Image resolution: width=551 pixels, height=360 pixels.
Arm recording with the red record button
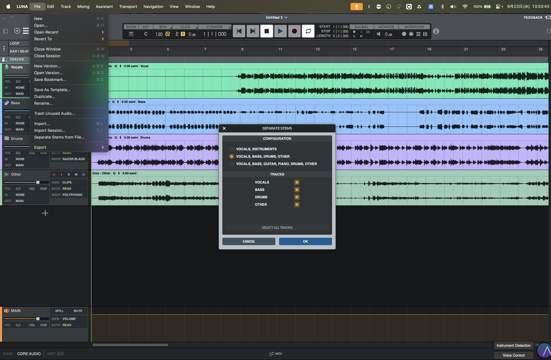point(294,31)
